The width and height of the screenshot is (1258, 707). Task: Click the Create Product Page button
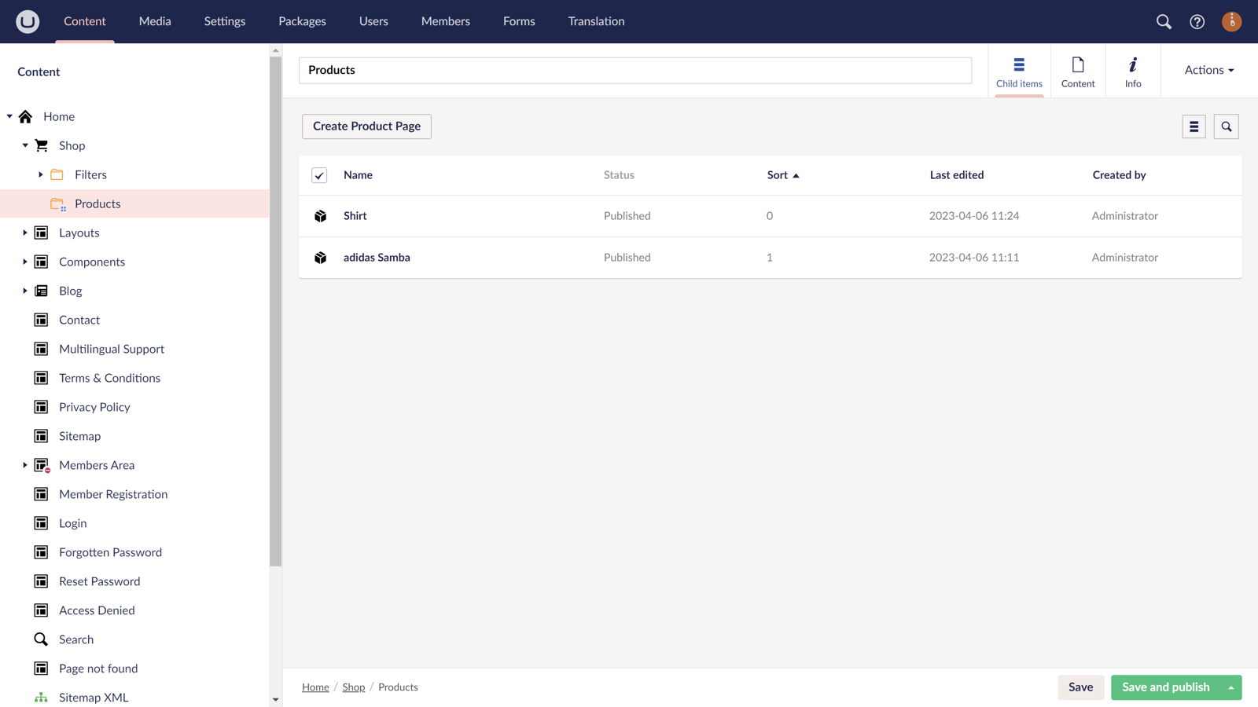click(366, 126)
